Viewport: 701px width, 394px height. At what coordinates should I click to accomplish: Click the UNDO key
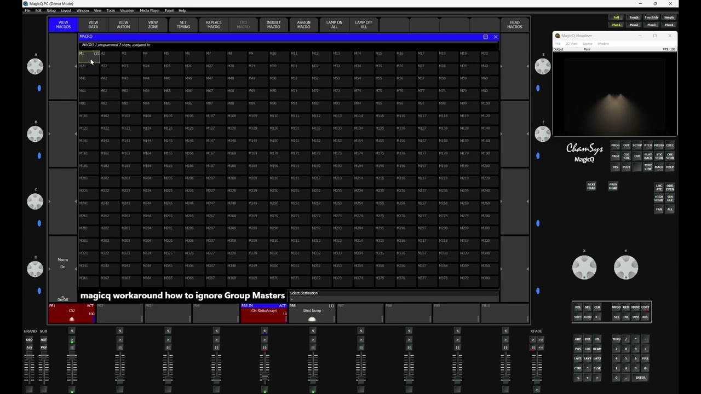[616, 307]
